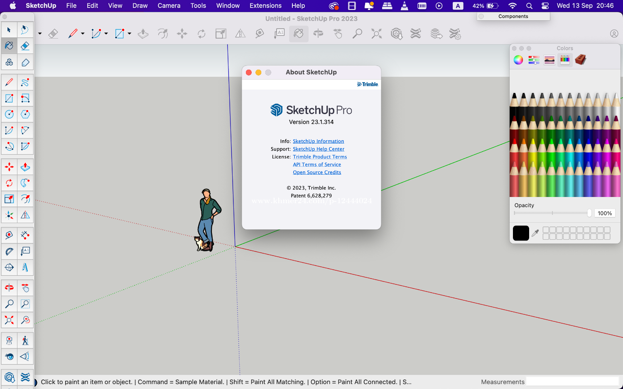Click the black current color swatch

click(x=521, y=233)
